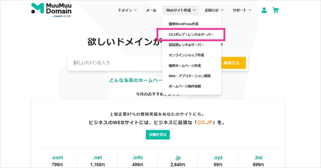Select the .xyz domain at 69円
The width and height of the screenshot is (321, 168).
(x=218, y=161)
